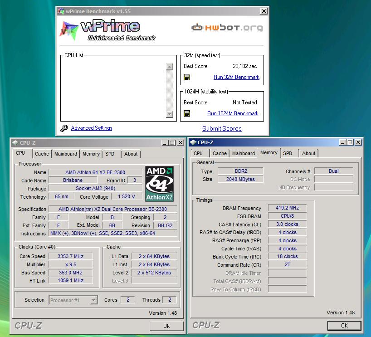Click the 3353.7 MHz core speed value
Image resolution: width=371 pixels, height=337 pixels.
click(x=70, y=256)
